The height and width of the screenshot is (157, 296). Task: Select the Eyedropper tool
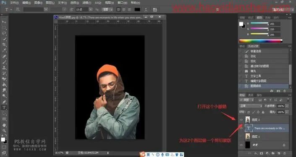(x=4, y=51)
